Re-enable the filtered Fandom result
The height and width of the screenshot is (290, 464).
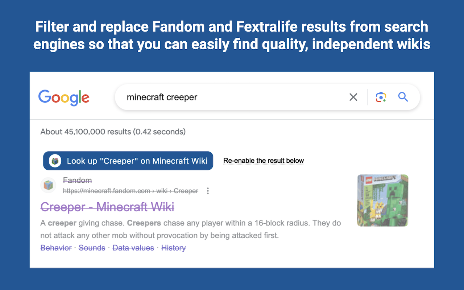click(x=264, y=160)
